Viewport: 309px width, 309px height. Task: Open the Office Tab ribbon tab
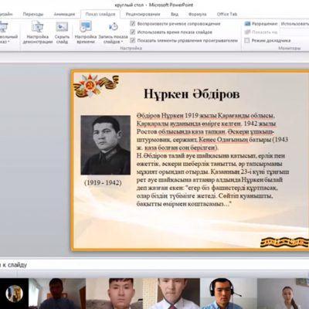pos(227,14)
